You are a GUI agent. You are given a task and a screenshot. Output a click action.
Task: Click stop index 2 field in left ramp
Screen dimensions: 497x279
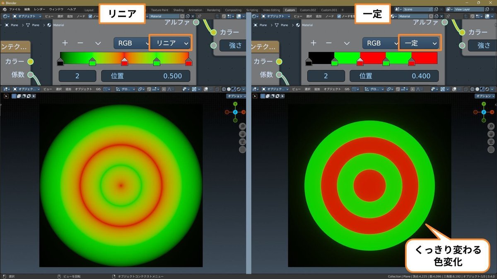(77, 76)
